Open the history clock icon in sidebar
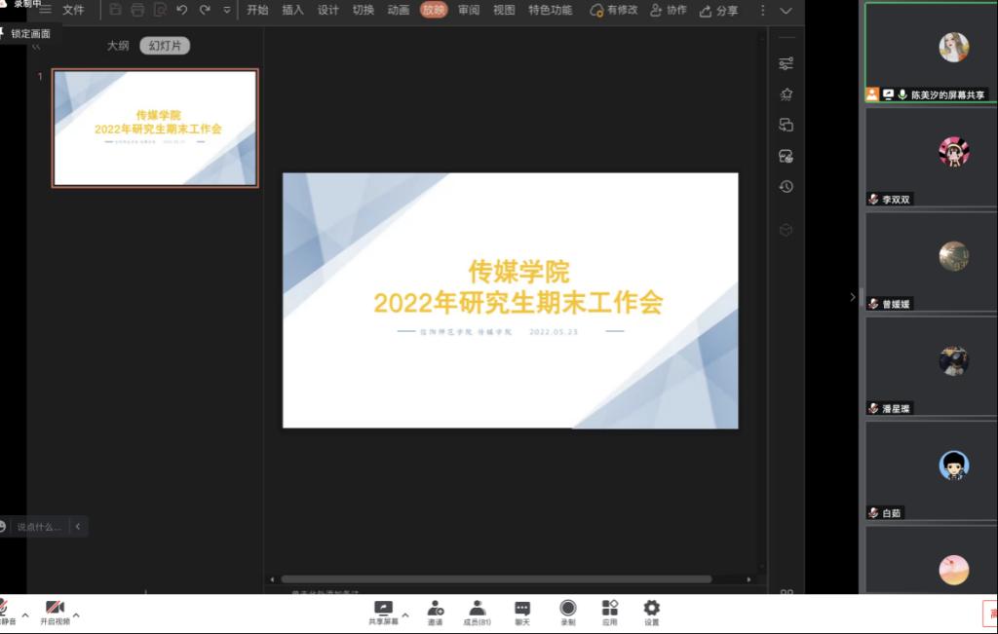Image resolution: width=998 pixels, height=634 pixels. tap(786, 186)
